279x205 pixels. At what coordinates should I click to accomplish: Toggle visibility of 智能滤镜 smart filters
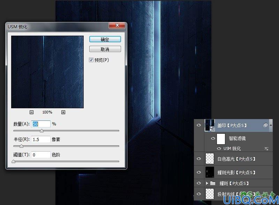213,138
